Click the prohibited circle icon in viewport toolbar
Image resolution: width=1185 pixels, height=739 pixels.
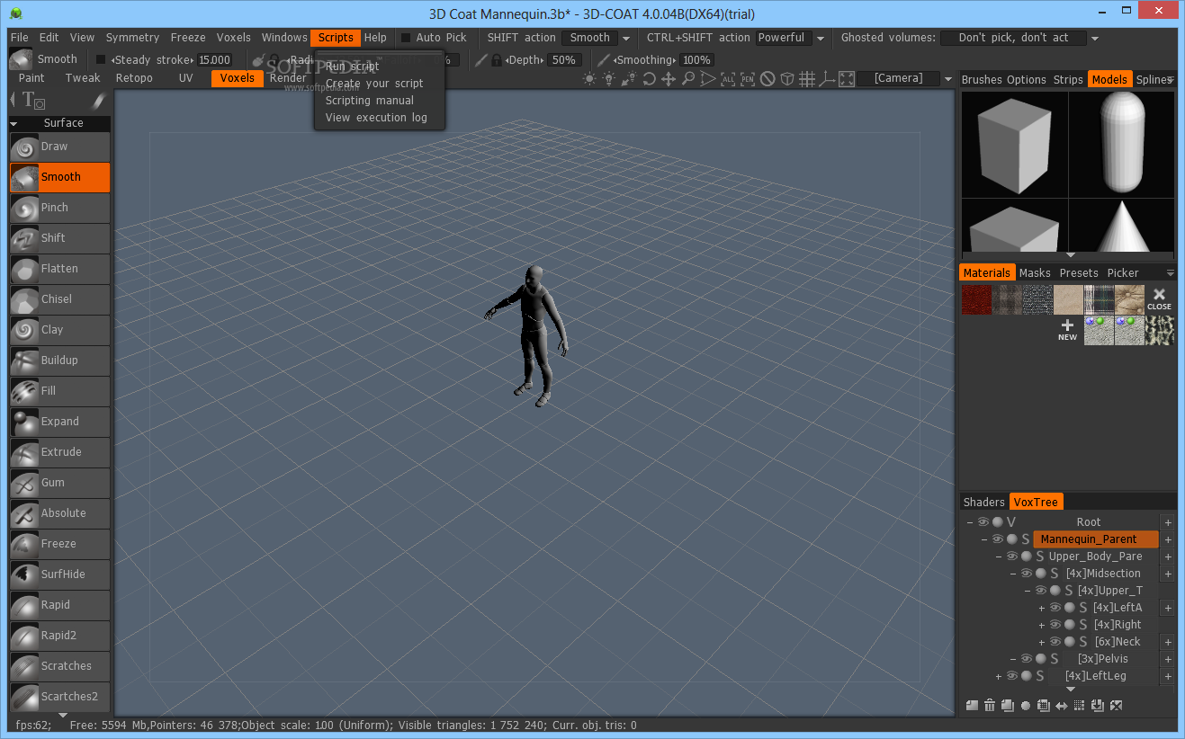click(x=768, y=79)
